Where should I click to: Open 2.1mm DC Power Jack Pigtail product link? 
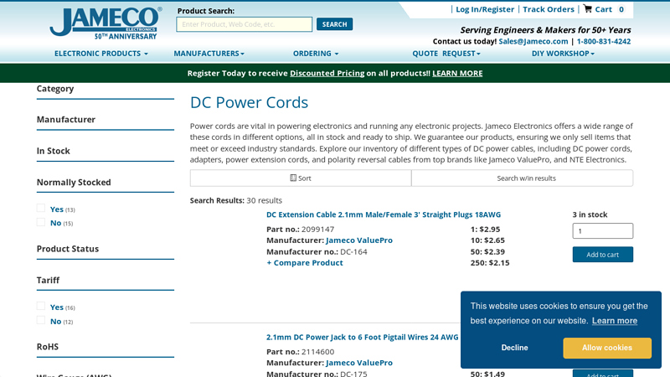pyautogui.click(x=362, y=338)
